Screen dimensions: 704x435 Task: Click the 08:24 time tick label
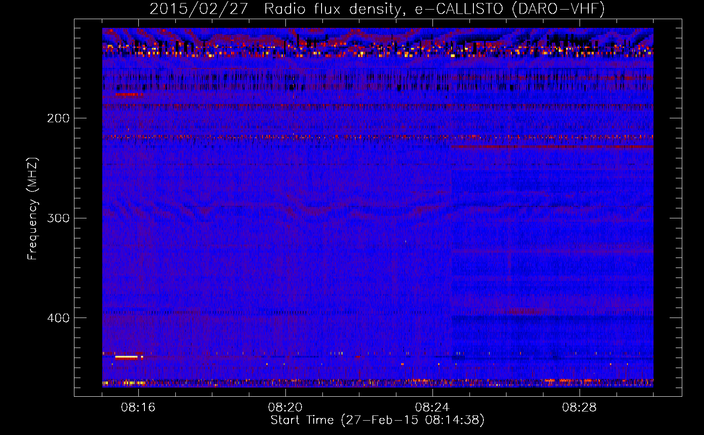click(432, 408)
